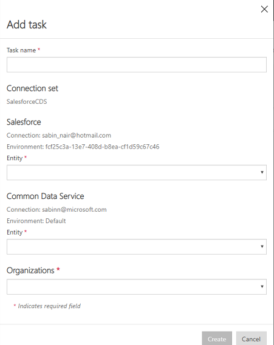Click the sabin_nair@hotmail.com connection text
This screenshot has width=274, height=345.
tap(77, 135)
